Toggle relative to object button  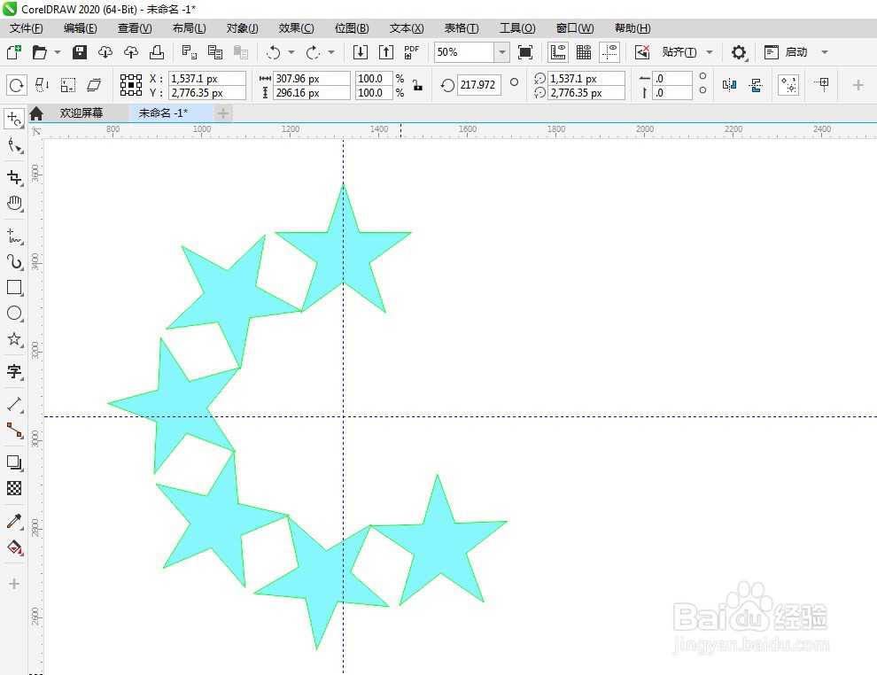point(788,85)
